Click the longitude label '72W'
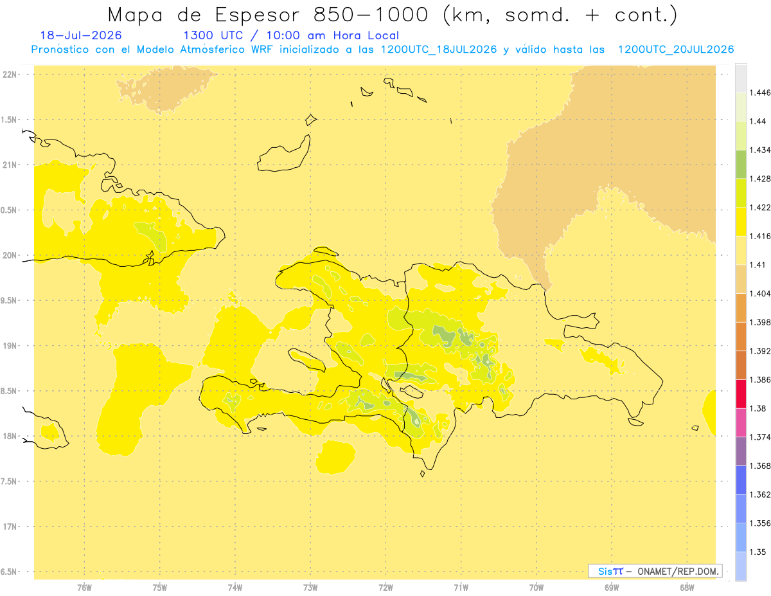This screenshot has height=596, width=771. coord(385,588)
